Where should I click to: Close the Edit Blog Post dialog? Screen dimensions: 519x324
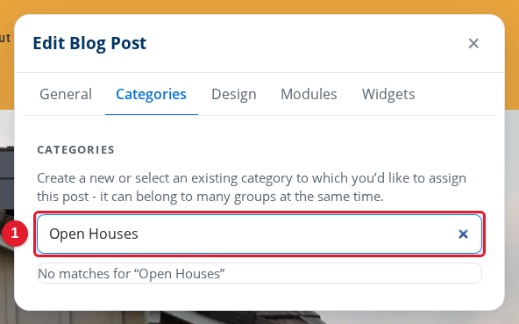tap(473, 43)
